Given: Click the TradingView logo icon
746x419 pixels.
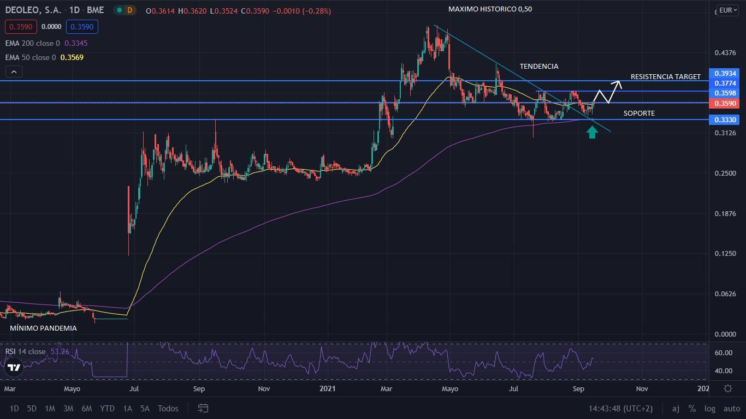Looking at the screenshot, I should (14, 368).
